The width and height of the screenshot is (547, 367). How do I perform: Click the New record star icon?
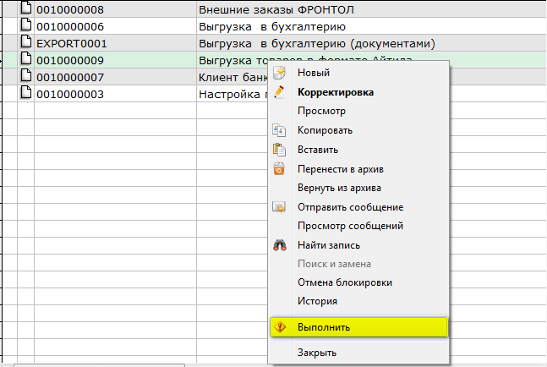[x=279, y=74]
